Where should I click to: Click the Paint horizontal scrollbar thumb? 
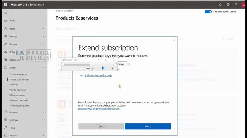click(77, 65)
